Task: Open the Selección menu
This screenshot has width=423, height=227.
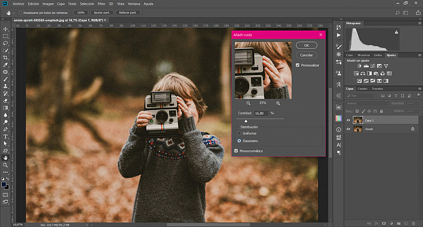Action: click(x=87, y=4)
